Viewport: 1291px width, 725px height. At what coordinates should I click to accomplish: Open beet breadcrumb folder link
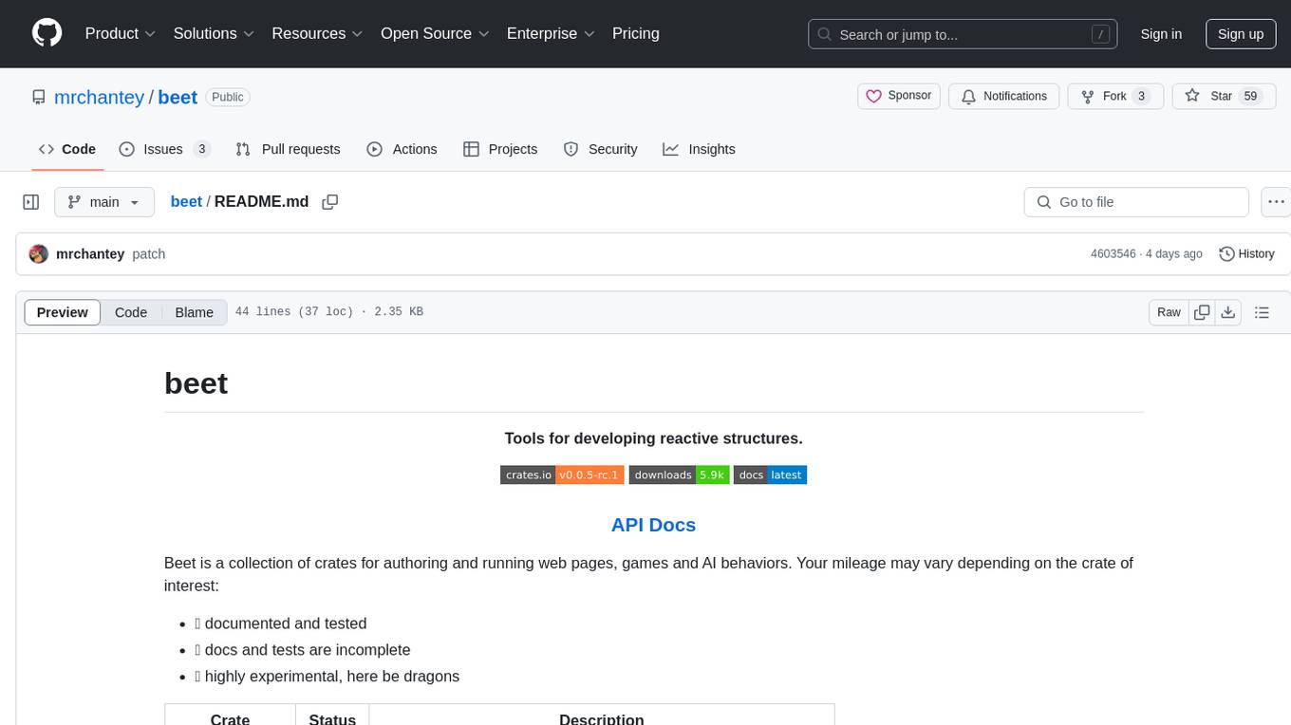[x=186, y=201]
